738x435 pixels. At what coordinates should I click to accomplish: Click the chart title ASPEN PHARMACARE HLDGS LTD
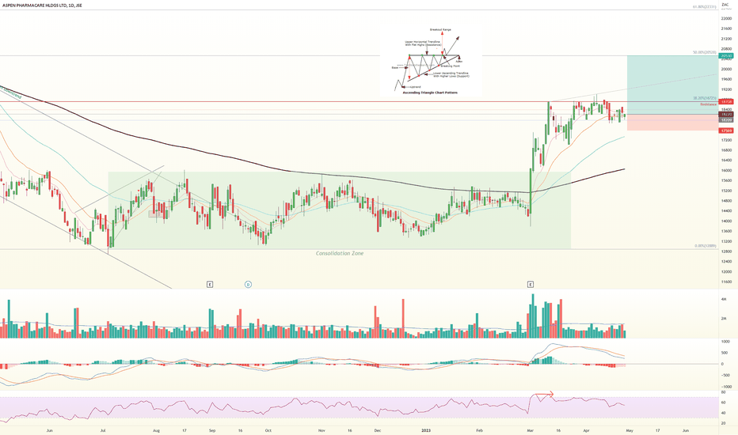pos(33,6)
